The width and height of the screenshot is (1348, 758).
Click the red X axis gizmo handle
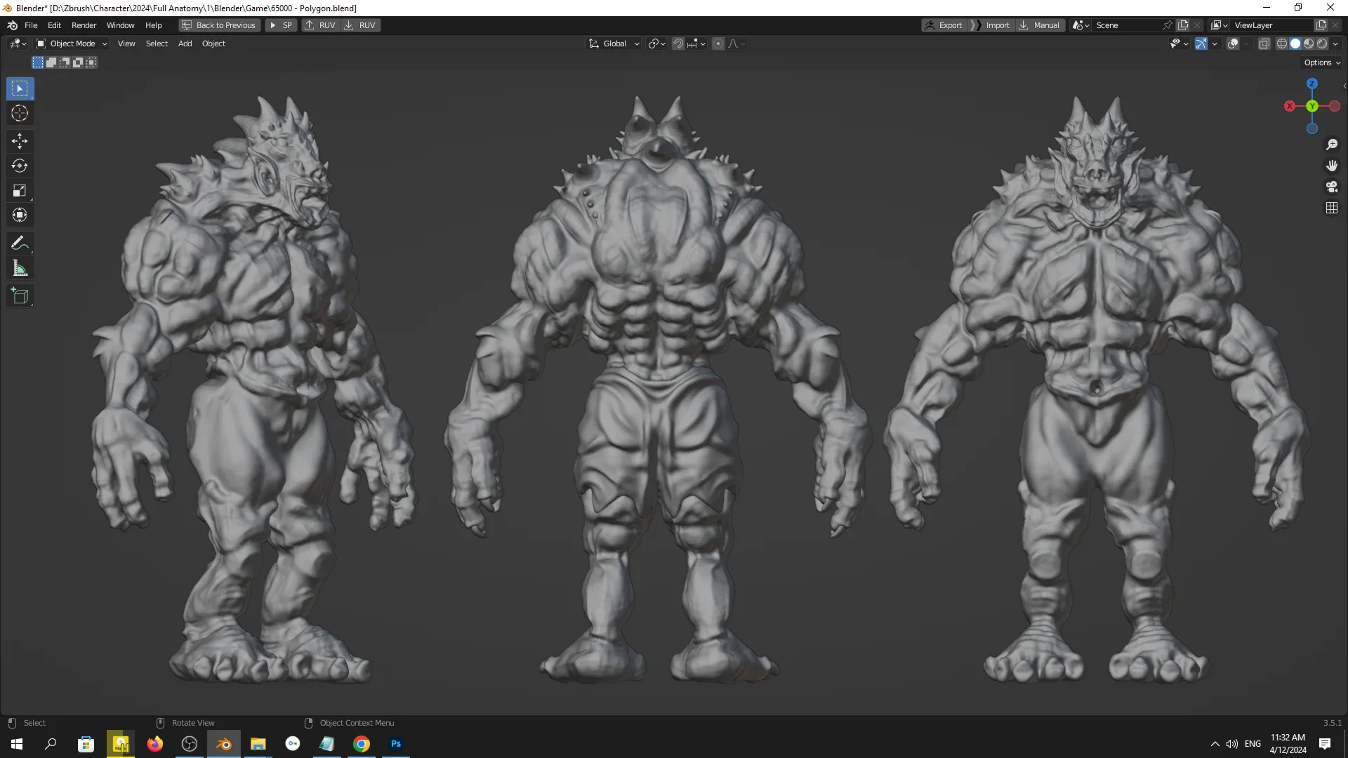(x=1290, y=106)
